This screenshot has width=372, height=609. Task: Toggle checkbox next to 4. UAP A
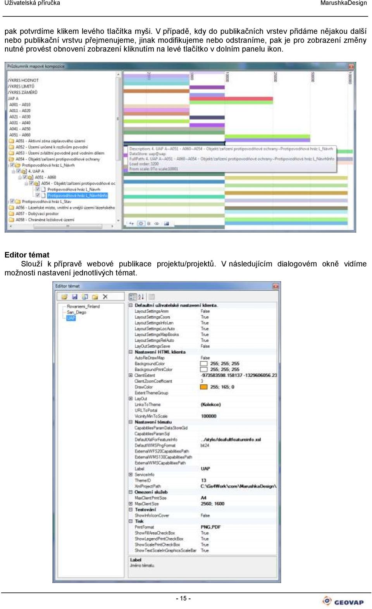tap(18, 171)
